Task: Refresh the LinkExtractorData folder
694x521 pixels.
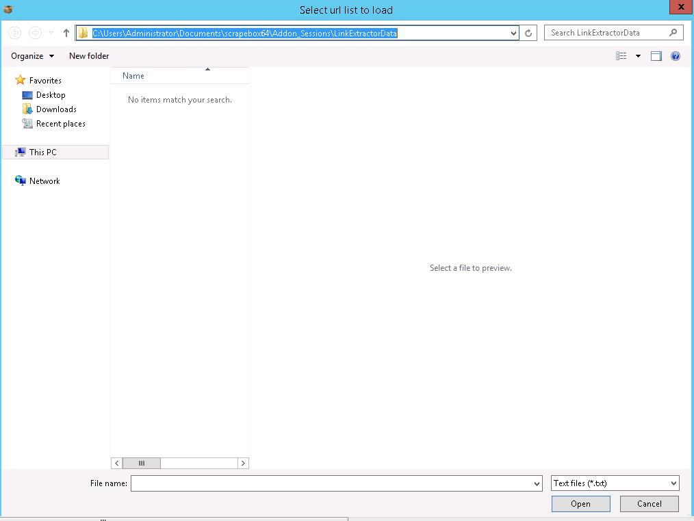Action: point(528,34)
